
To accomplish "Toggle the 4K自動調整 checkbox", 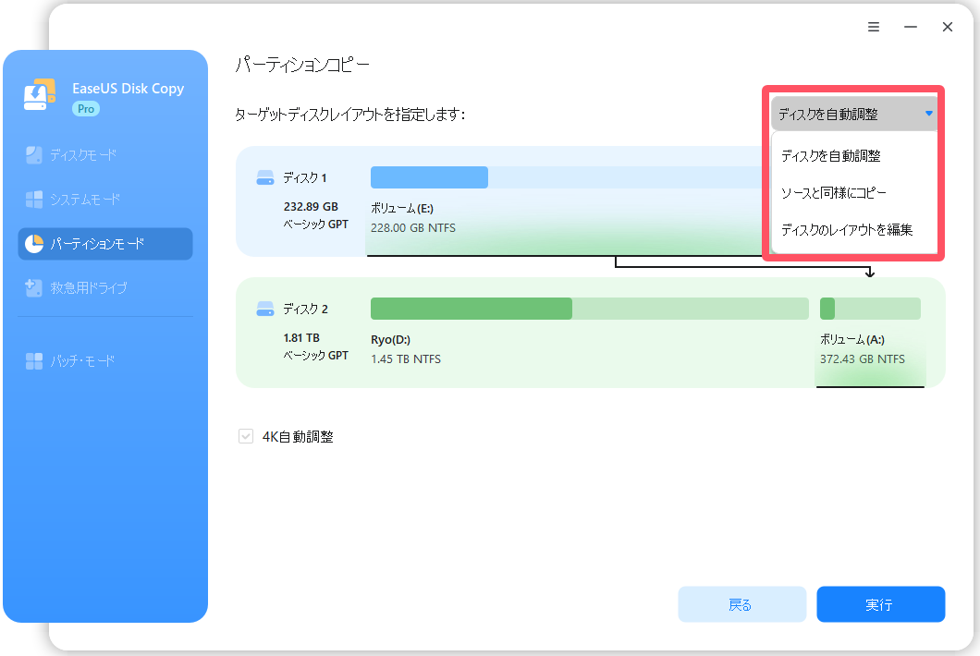I will [245, 435].
